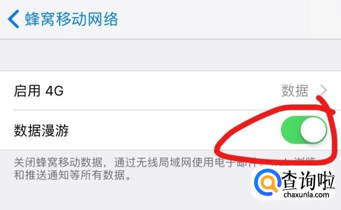Click the footer text 关闭蜂窝移动数据
The height and width of the screenshot is (210, 341).
pos(58,162)
